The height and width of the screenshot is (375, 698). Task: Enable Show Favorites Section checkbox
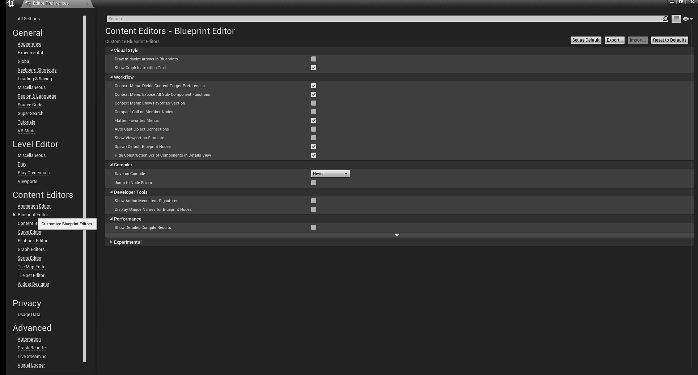pos(314,103)
